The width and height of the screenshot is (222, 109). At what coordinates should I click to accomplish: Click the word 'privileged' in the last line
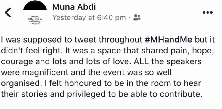point(86,95)
